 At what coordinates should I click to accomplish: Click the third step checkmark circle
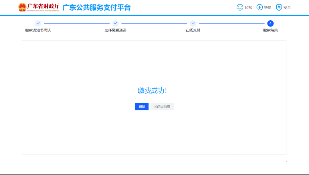click(x=193, y=23)
